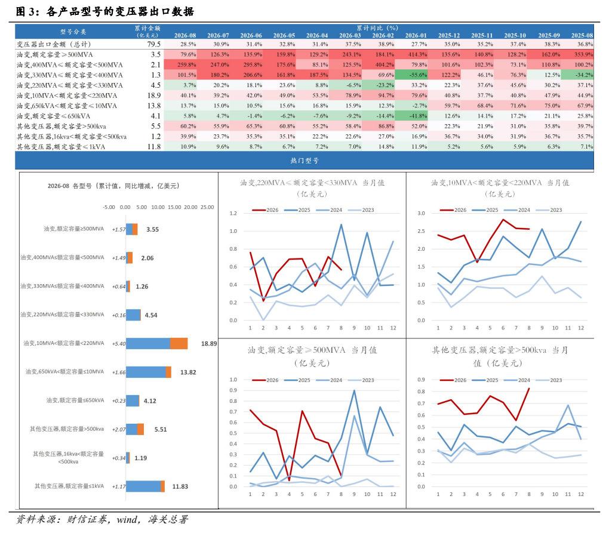Click the blue '热门型号' banner text
609x533 pixels.
(304, 161)
